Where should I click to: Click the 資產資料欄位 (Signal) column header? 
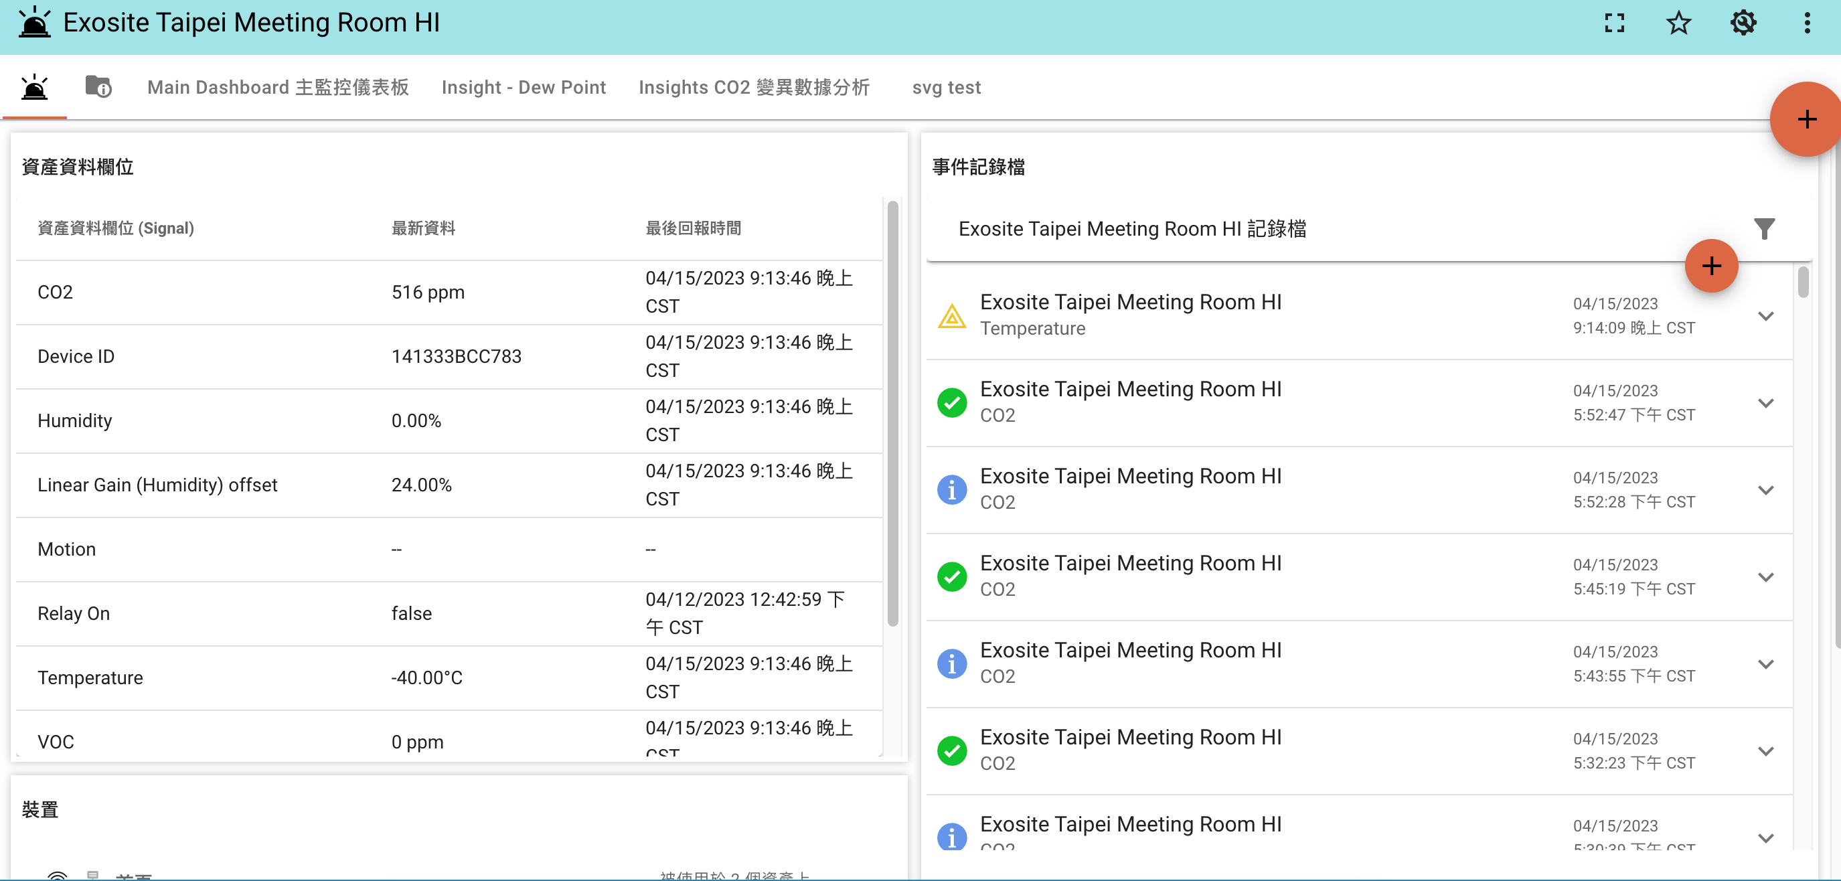(116, 228)
